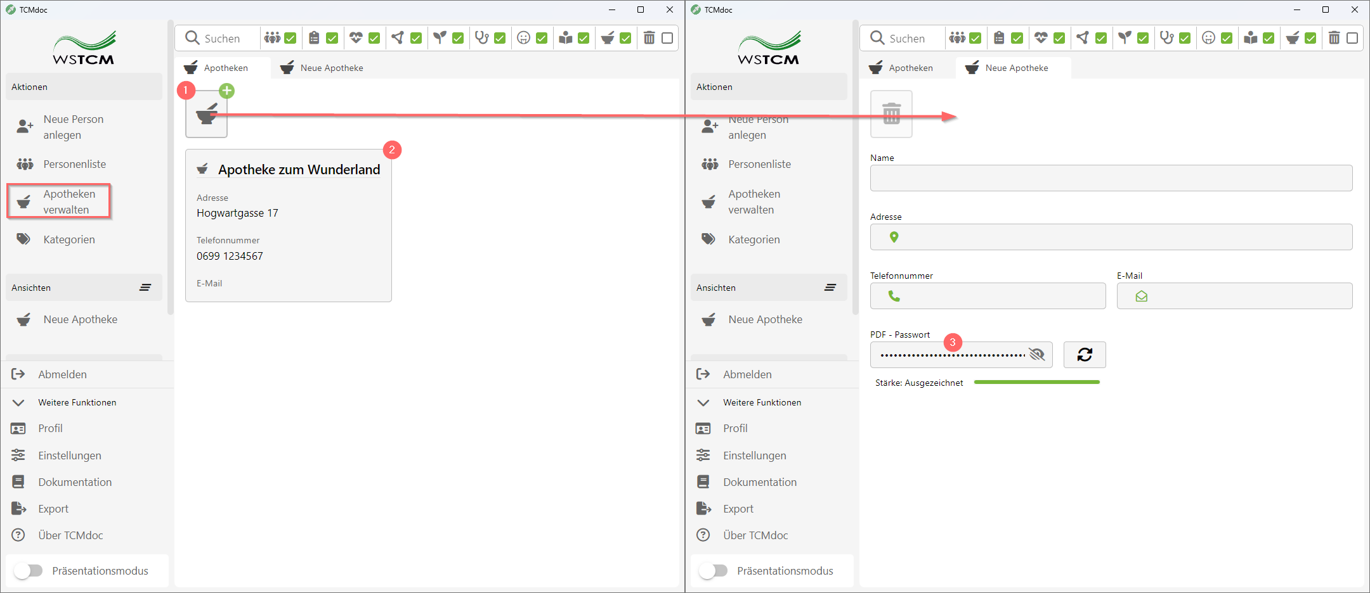The width and height of the screenshot is (1370, 593).
Task: Click the green password strength bar
Action: 1036,382
